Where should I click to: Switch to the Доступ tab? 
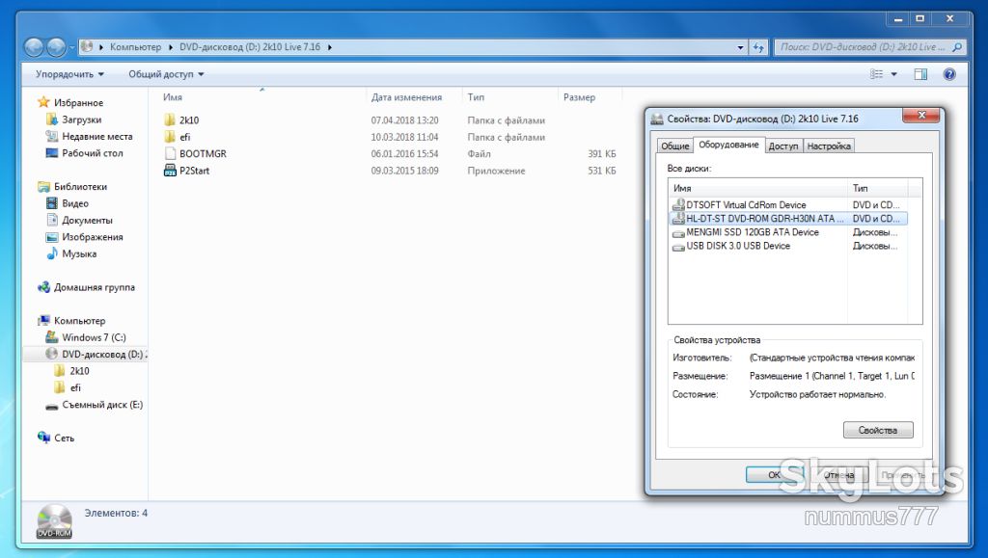coord(783,146)
